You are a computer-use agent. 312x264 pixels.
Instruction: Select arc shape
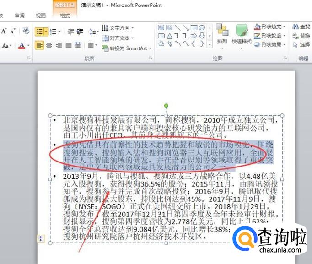click(178, 44)
